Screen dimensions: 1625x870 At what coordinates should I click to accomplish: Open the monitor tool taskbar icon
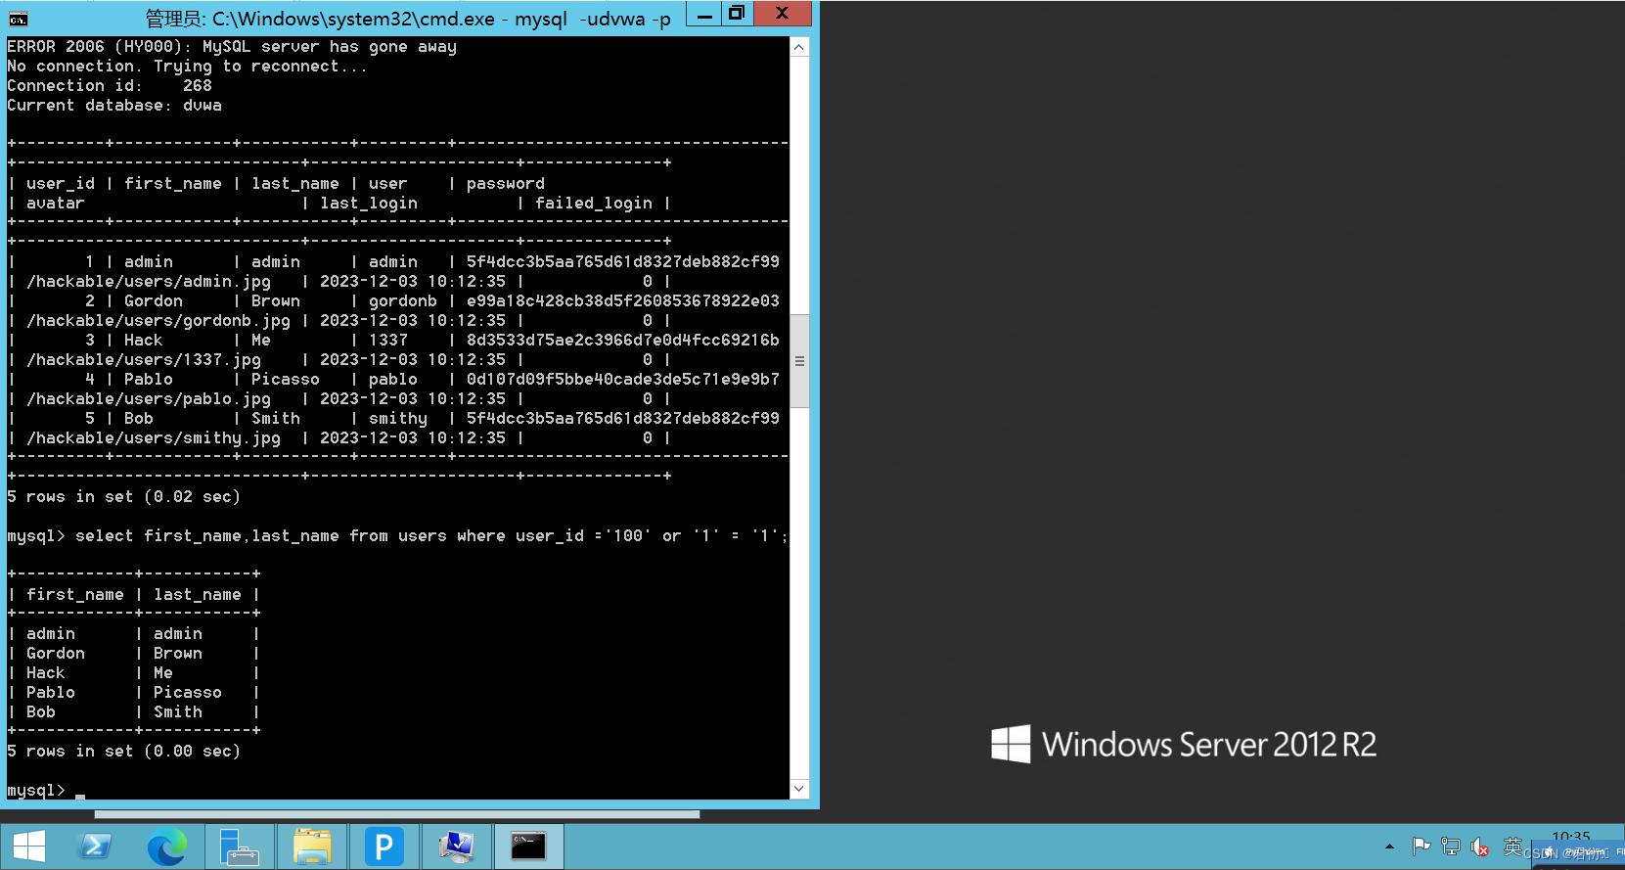coord(456,847)
